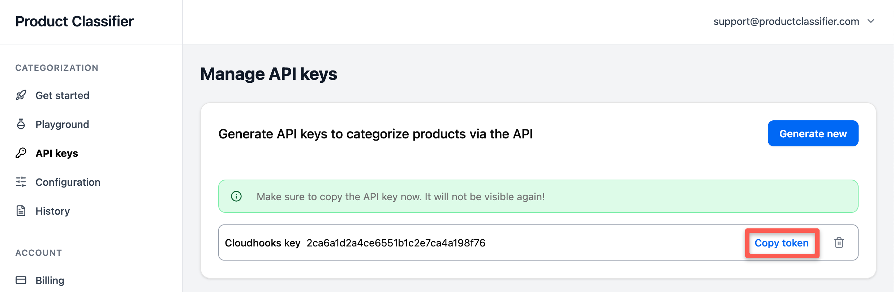Image resolution: width=894 pixels, height=292 pixels.
Task: Select API keys in the sidebar
Action: [x=57, y=153]
